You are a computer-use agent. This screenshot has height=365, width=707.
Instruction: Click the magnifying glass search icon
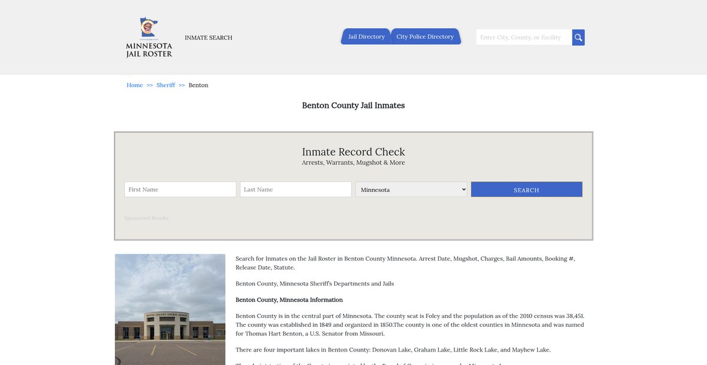point(578,38)
